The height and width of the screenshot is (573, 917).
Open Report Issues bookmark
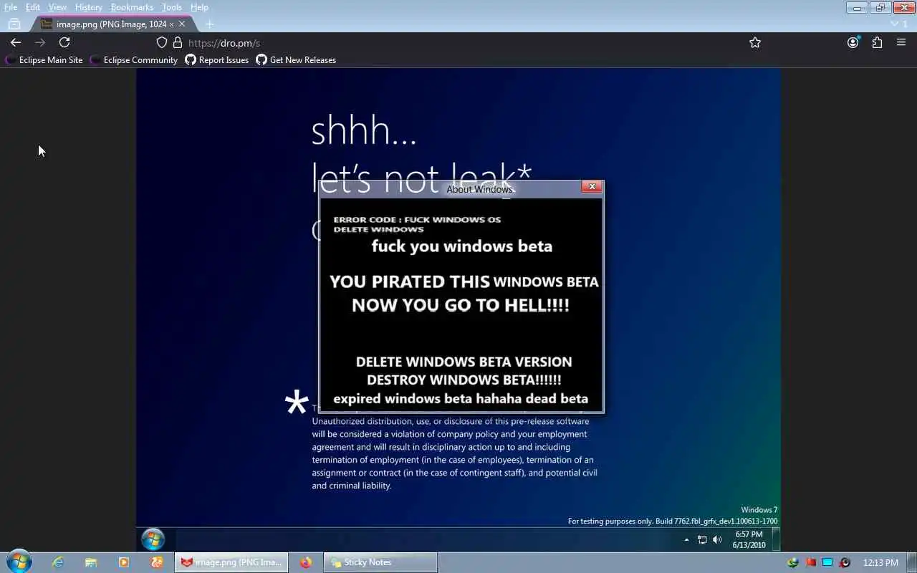point(217,60)
